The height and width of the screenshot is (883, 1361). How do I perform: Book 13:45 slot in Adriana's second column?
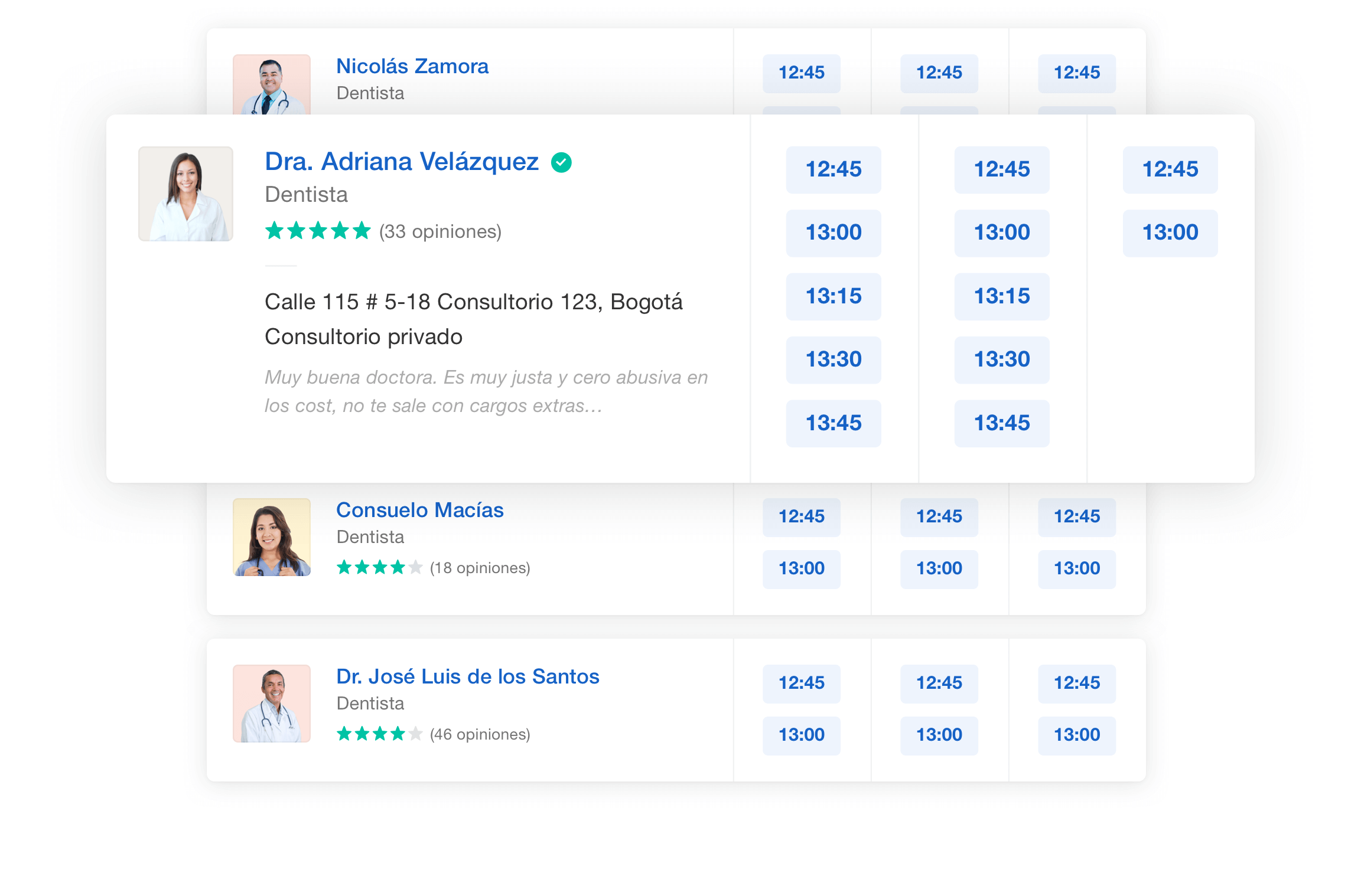tap(1001, 423)
